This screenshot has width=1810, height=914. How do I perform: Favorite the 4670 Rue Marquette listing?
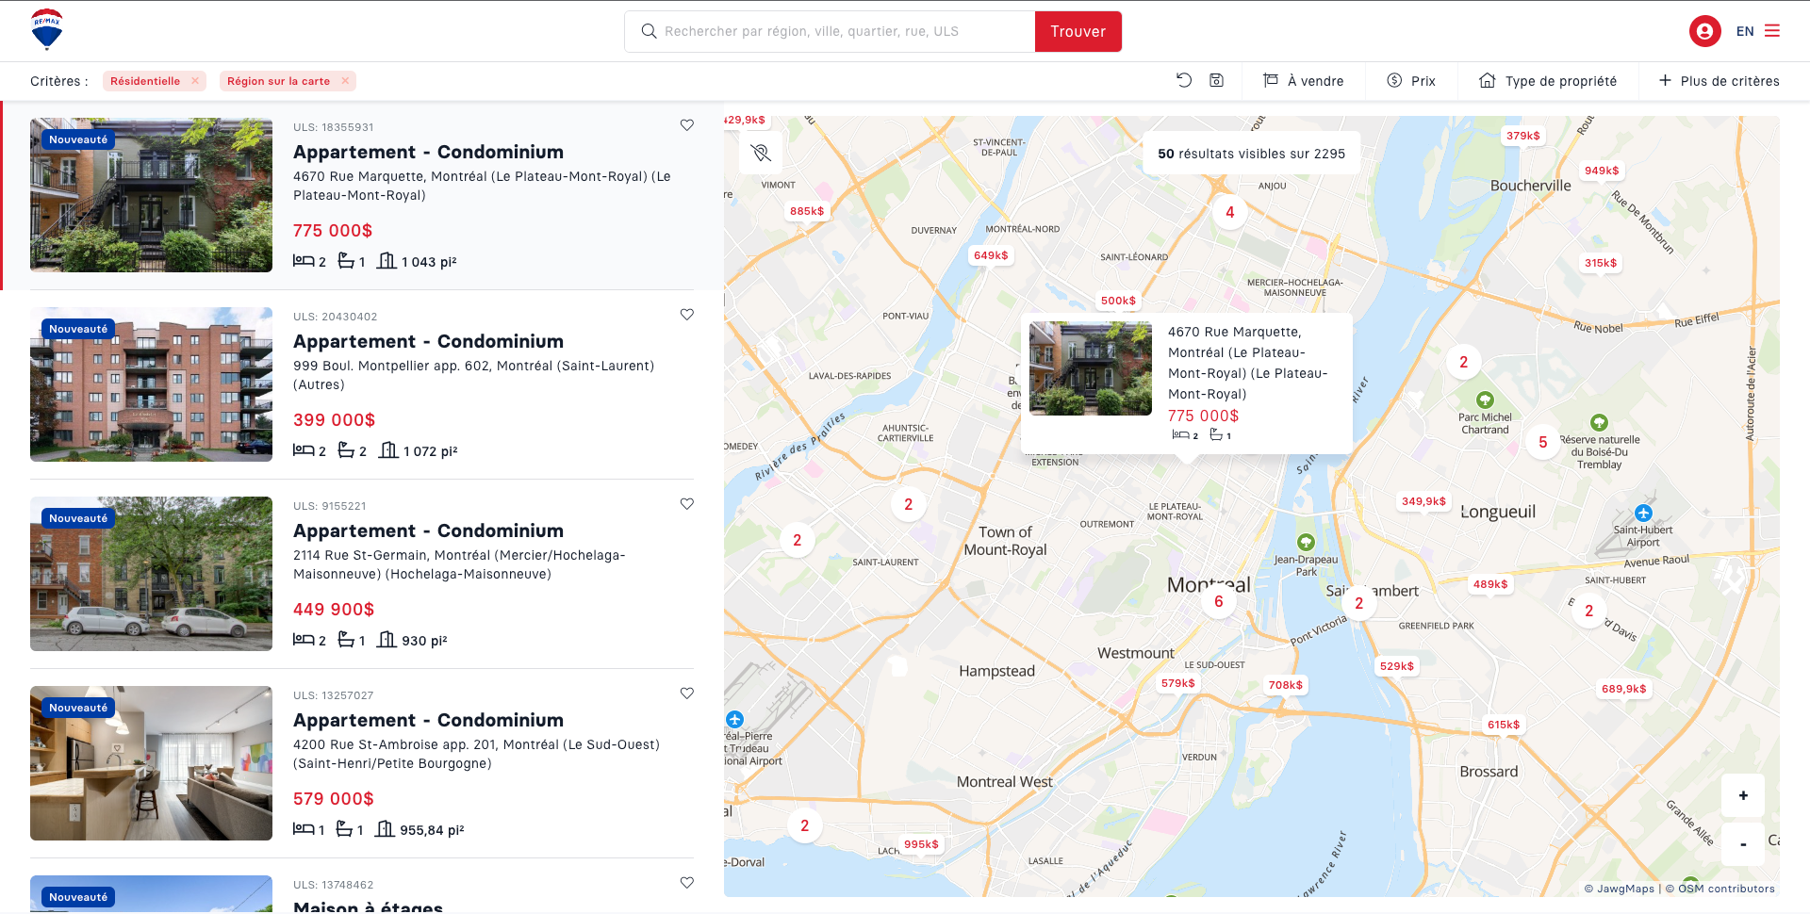687,125
